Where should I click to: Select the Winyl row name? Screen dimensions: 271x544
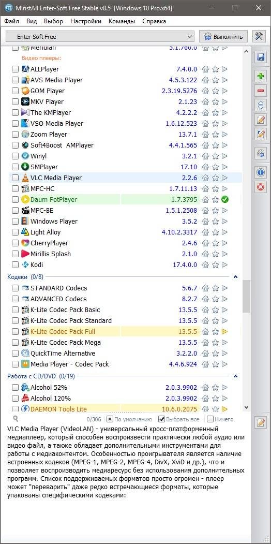point(38,156)
